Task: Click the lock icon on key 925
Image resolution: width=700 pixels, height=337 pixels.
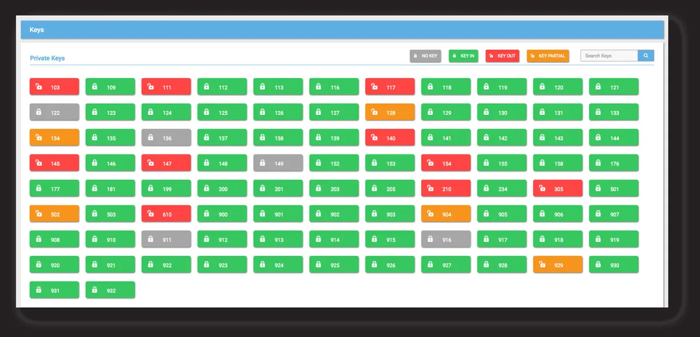Action: (x=318, y=264)
